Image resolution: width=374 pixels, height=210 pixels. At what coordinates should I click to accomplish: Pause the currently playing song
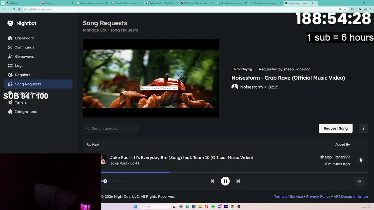coord(225,181)
